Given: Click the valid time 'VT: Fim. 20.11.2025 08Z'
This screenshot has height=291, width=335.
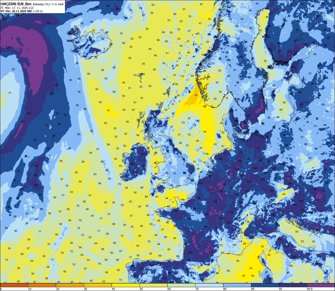Looking at the screenshot, I should (x=16, y=11).
